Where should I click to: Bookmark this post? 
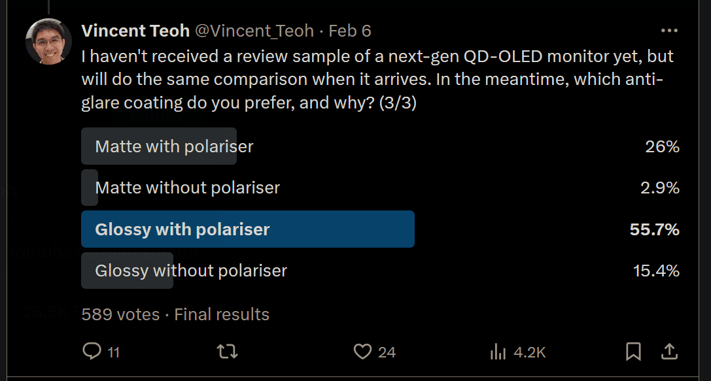coord(633,352)
